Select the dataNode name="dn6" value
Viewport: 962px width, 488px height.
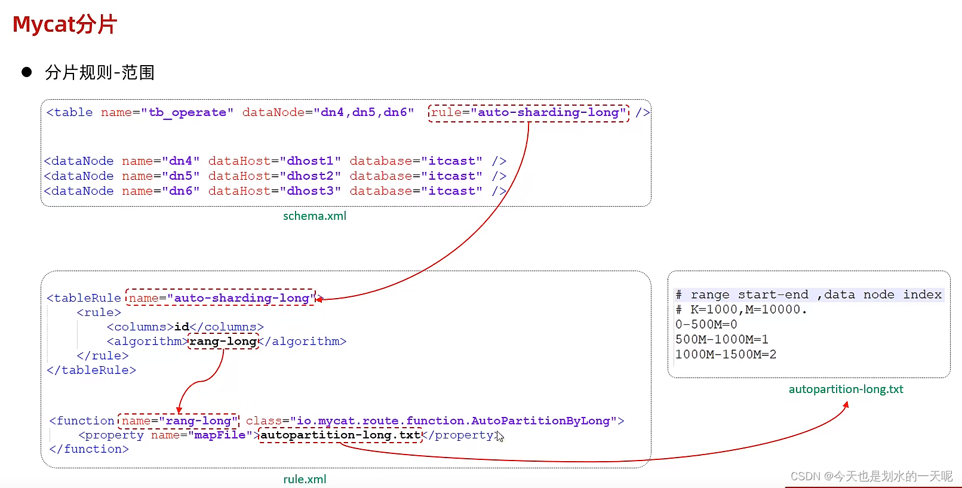180,191
